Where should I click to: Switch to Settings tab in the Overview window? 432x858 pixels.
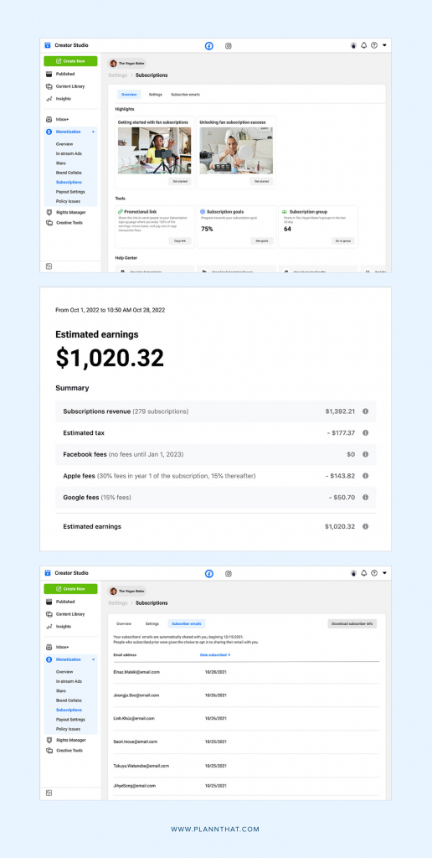(155, 95)
